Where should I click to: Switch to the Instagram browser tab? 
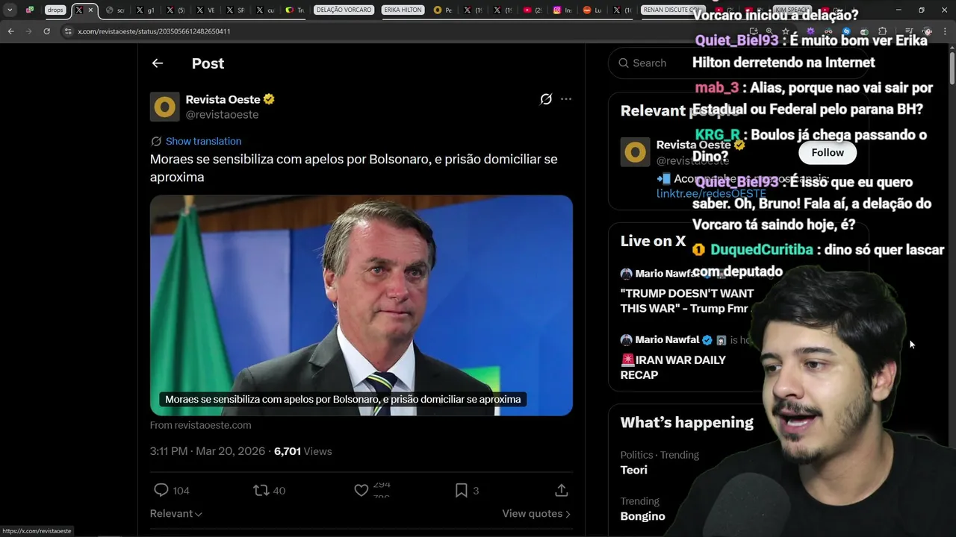[x=563, y=10]
